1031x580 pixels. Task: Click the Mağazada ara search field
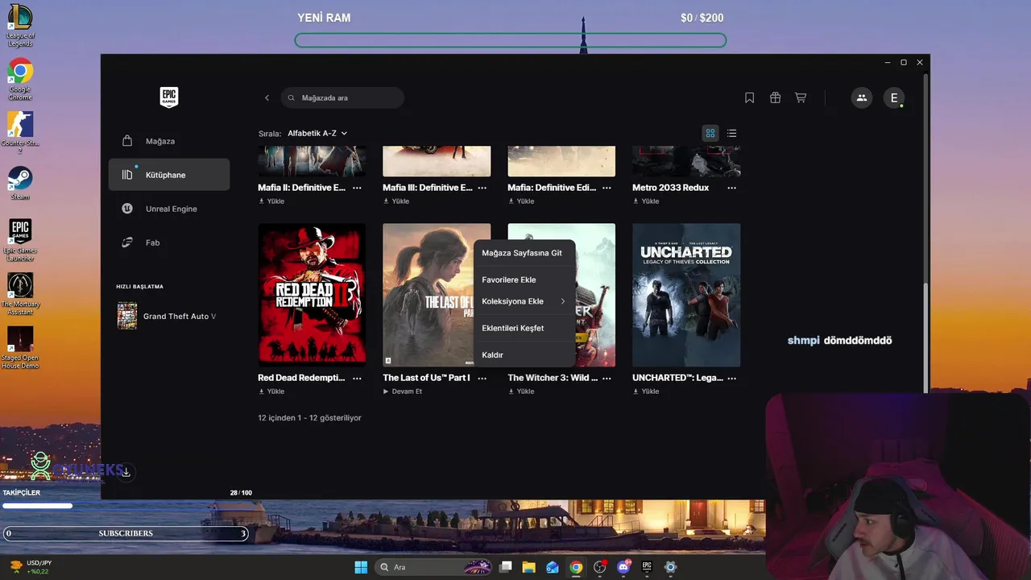coord(343,97)
